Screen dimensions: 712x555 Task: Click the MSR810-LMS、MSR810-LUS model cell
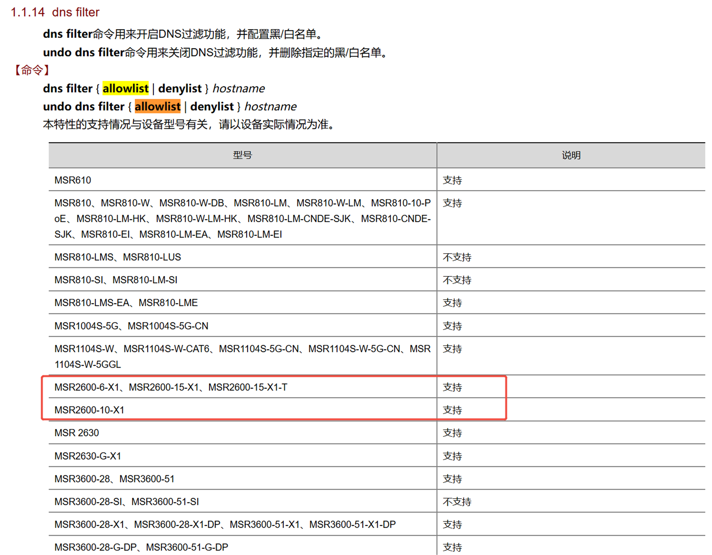[x=117, y=257]
